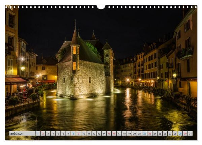Select the red day 23 cell
The width and height of the screenshot is (202, 145).
coord(150,134)
